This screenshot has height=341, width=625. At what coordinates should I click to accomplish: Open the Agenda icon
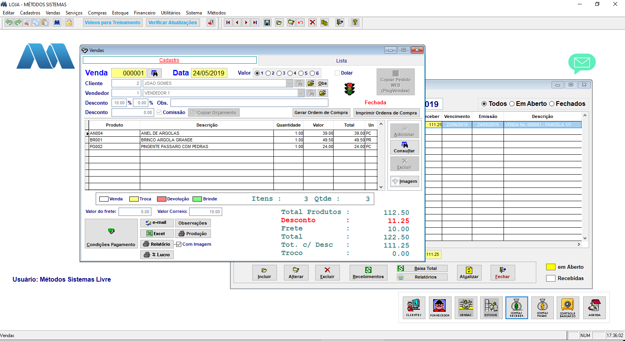(594, 308)
